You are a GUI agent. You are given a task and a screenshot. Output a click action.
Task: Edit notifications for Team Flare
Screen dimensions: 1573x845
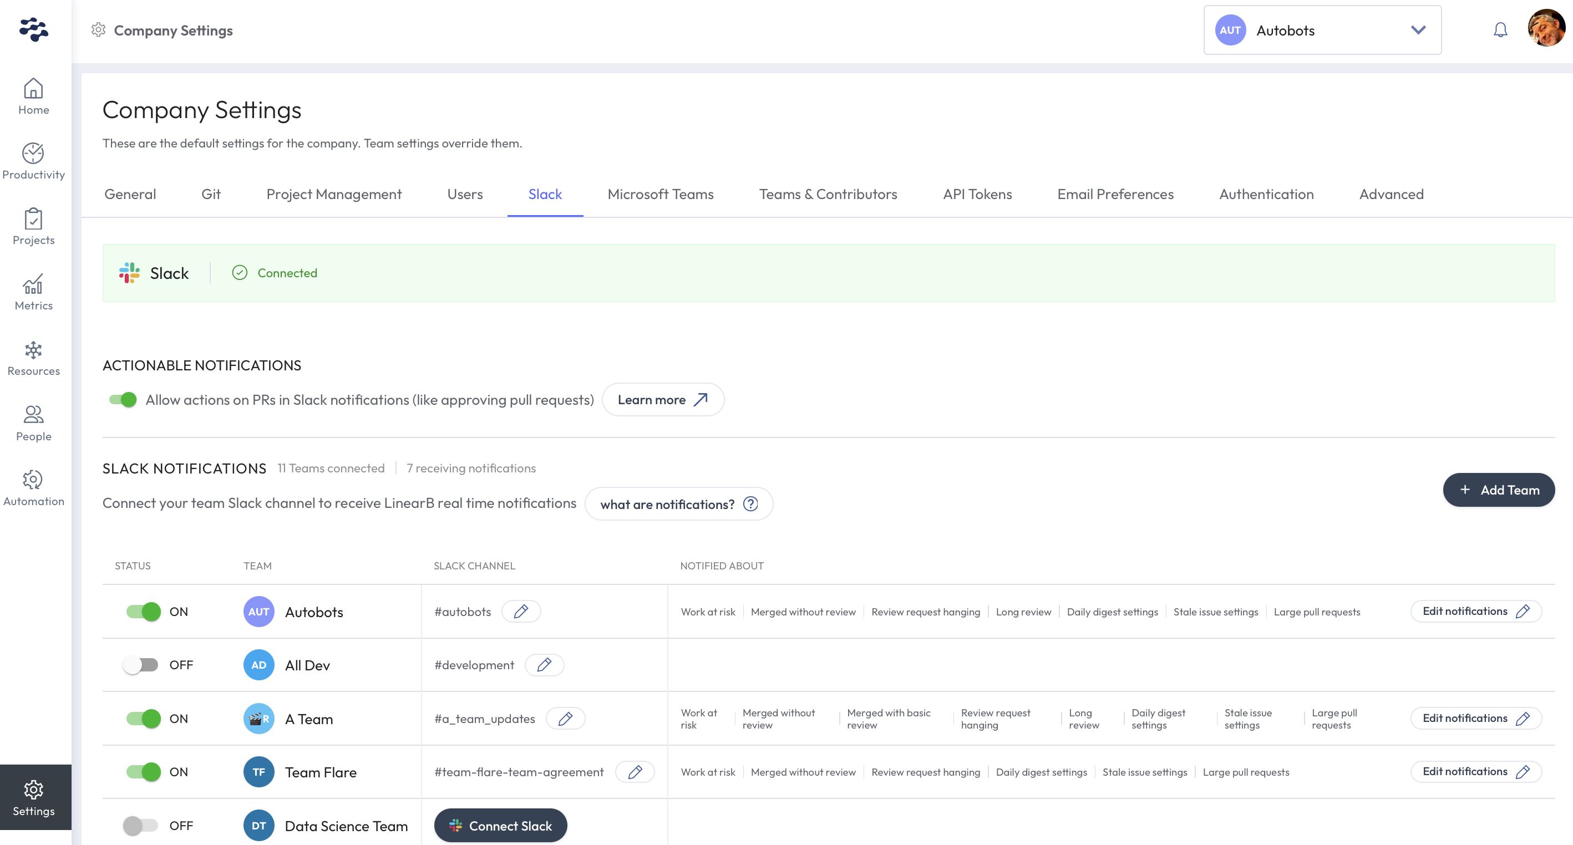[x=1476, y=772]
